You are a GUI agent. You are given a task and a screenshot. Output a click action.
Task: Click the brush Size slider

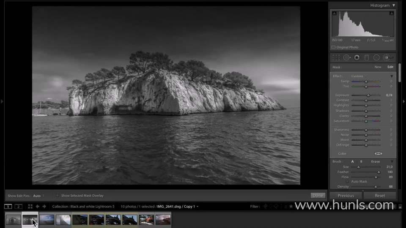(366, 167)
